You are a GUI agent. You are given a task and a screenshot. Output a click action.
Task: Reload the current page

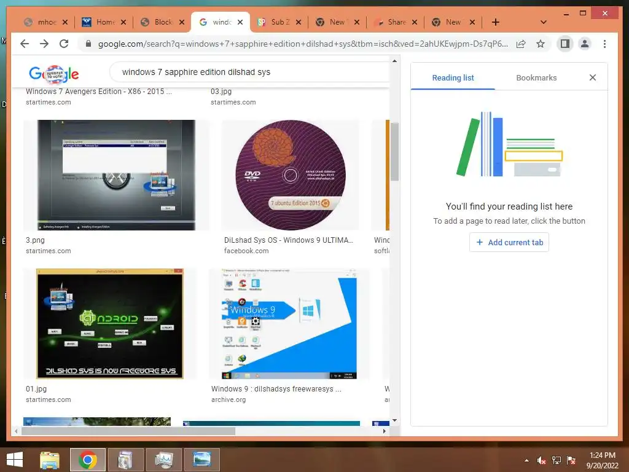coord(64,44)
